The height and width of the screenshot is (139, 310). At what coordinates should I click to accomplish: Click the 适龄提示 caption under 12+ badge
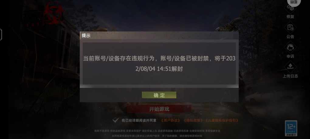(x=291, y=135)
